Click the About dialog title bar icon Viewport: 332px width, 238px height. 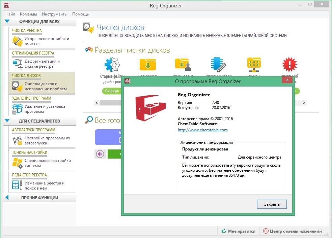[127, 81]
